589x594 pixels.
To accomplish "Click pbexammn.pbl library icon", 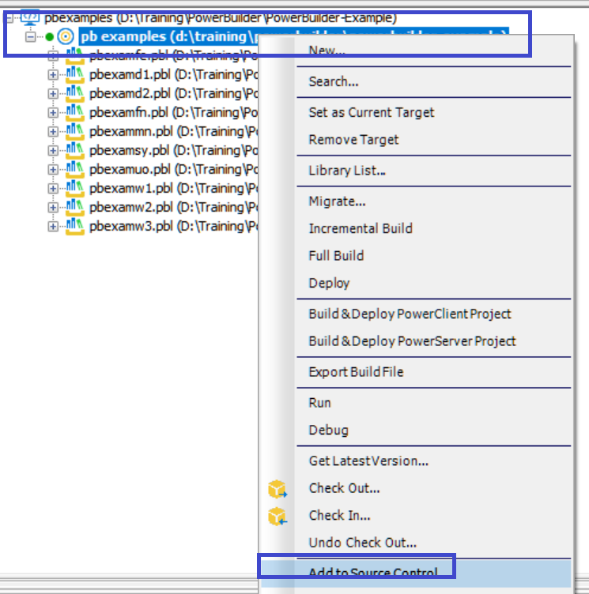I will pos(75,131).
